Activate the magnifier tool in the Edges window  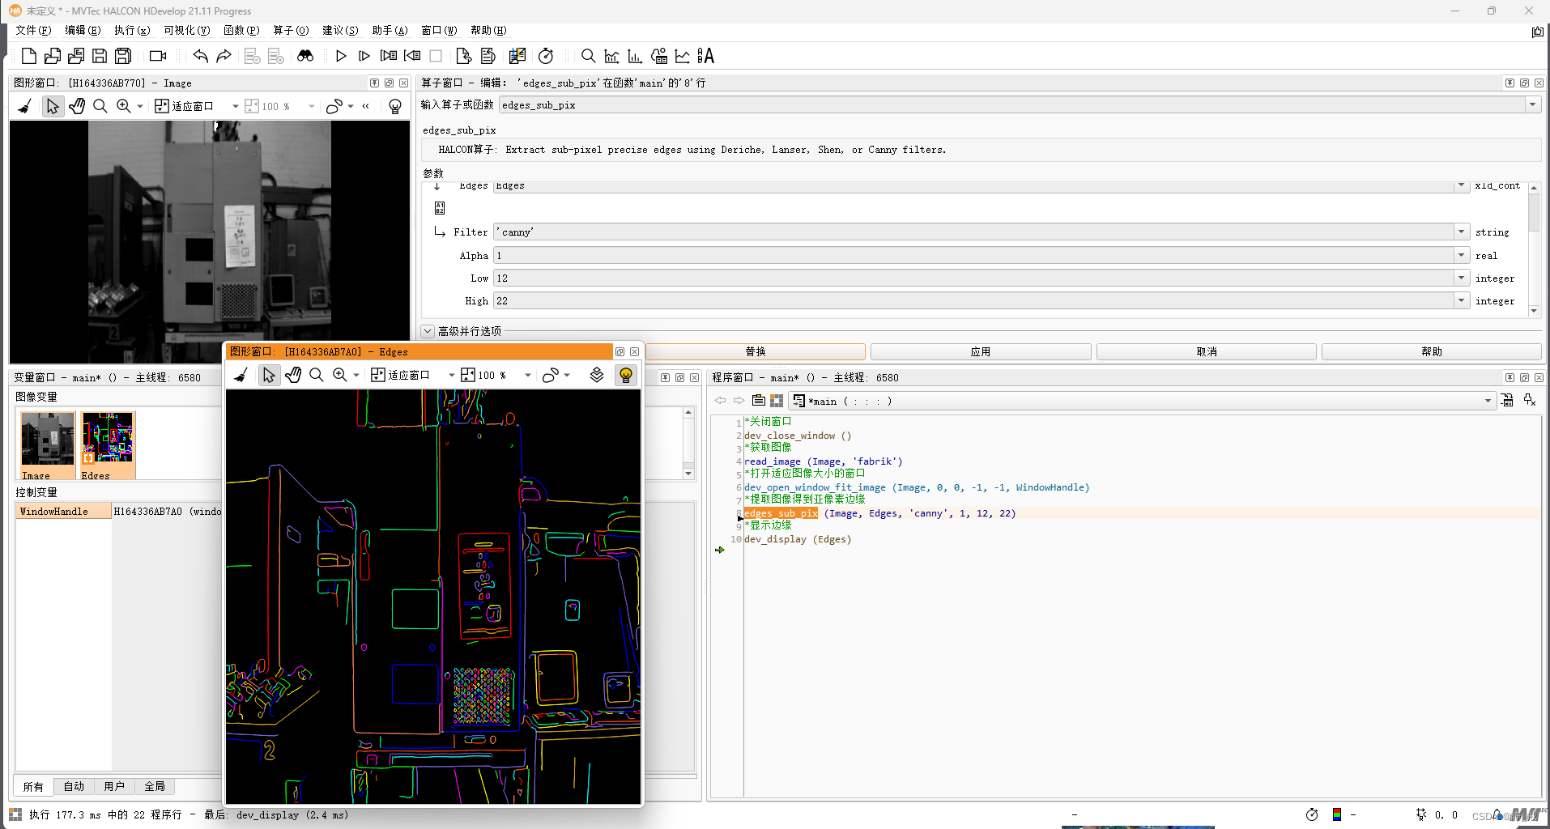tap(317, 374)
